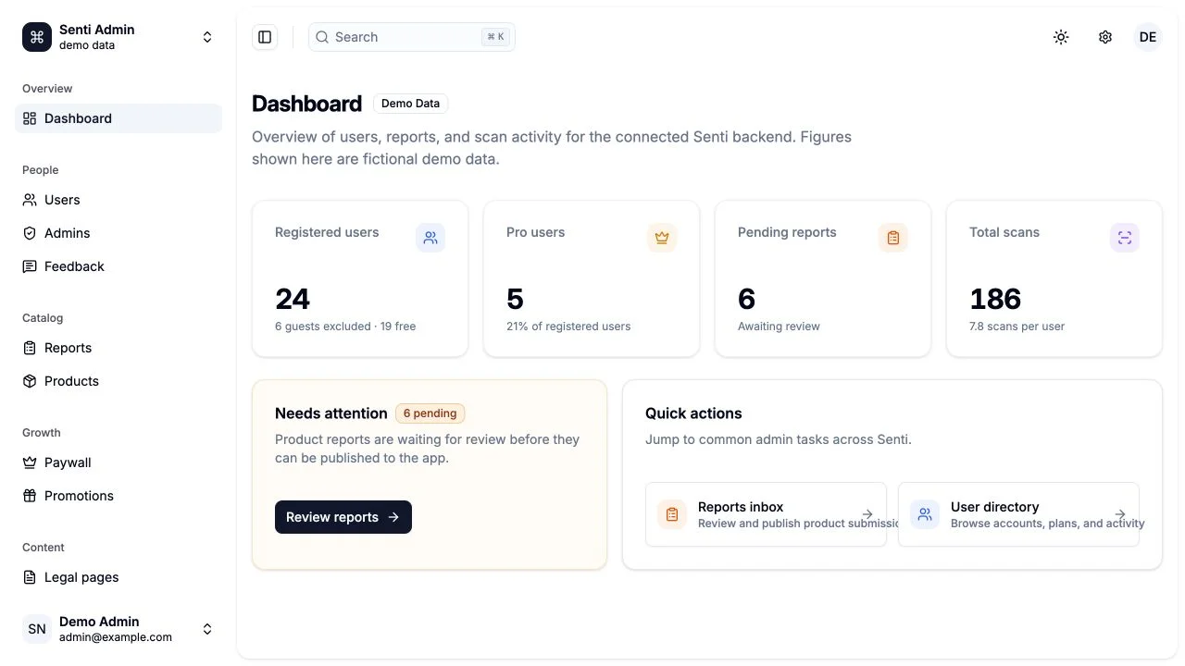Click the admin@example.com email text
The image size is (1185, 666).
116,637
